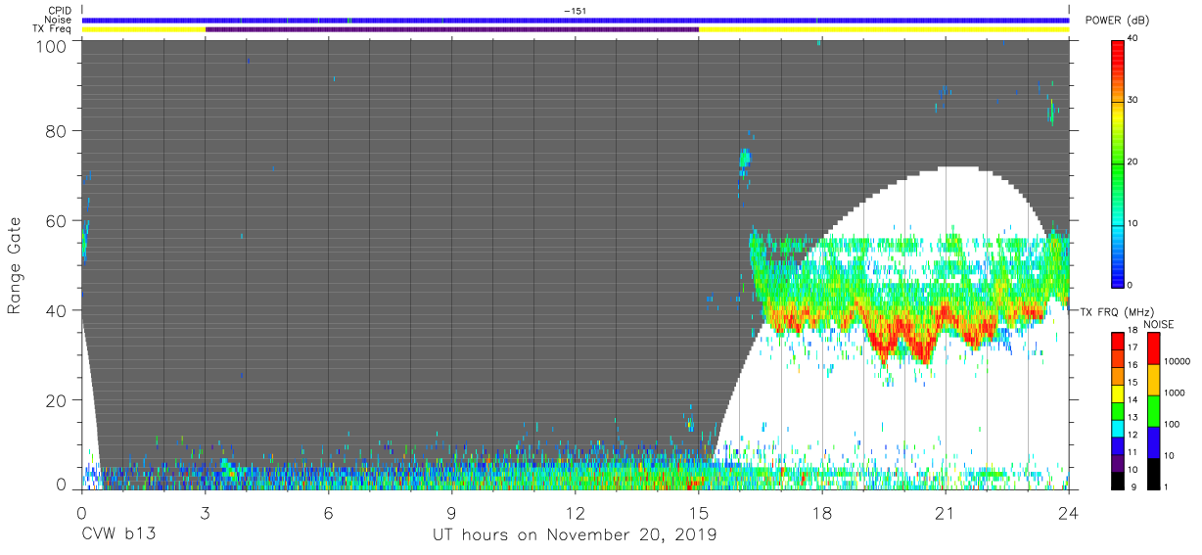Viewport: 1202px width, 555px height.
Task: Click the 40 tick on Range Gate axis
Action: click(x=57, y=310)
